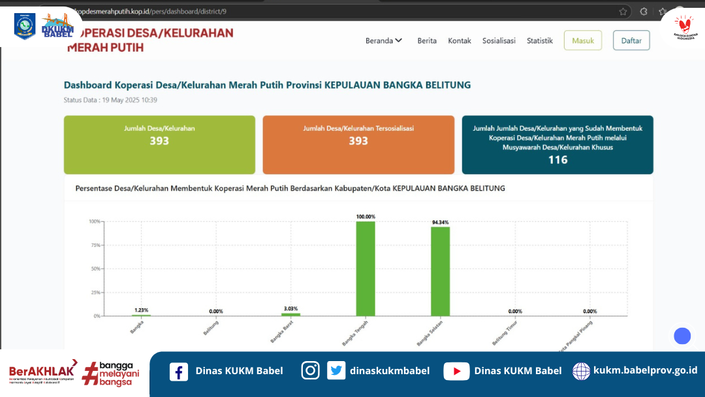The width and height of the screenshot is (705, 397).
Task: Click the Facebook icon in footer
Action: [179, 371]
